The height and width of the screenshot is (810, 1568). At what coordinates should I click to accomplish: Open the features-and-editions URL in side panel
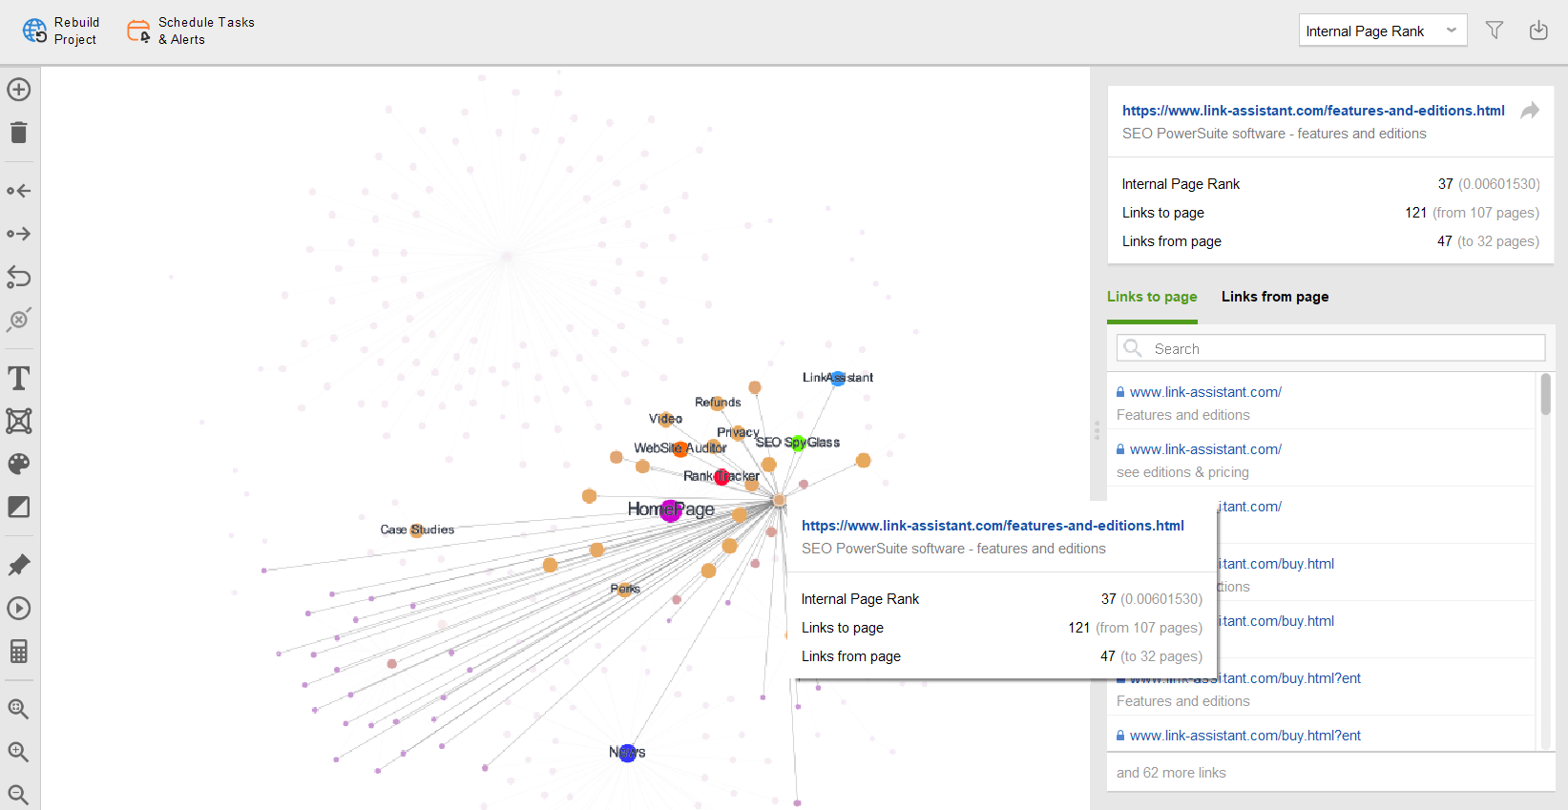click(1313, 111)
